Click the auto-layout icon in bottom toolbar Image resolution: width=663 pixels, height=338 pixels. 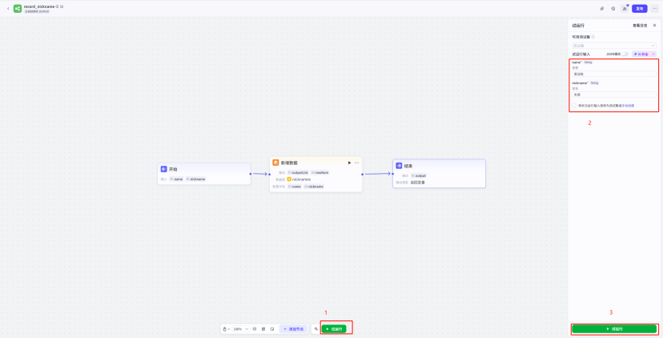[255, 328]
